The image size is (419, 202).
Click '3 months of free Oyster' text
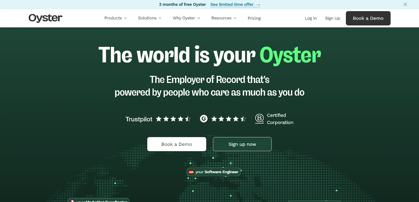point(183,4)
